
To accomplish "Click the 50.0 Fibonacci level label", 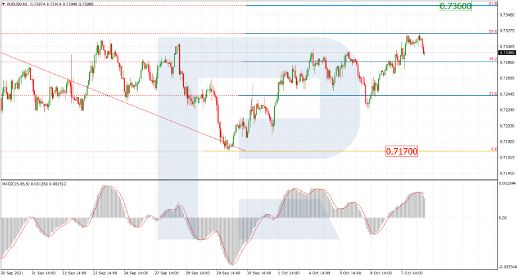I will [x=493, y=31].
